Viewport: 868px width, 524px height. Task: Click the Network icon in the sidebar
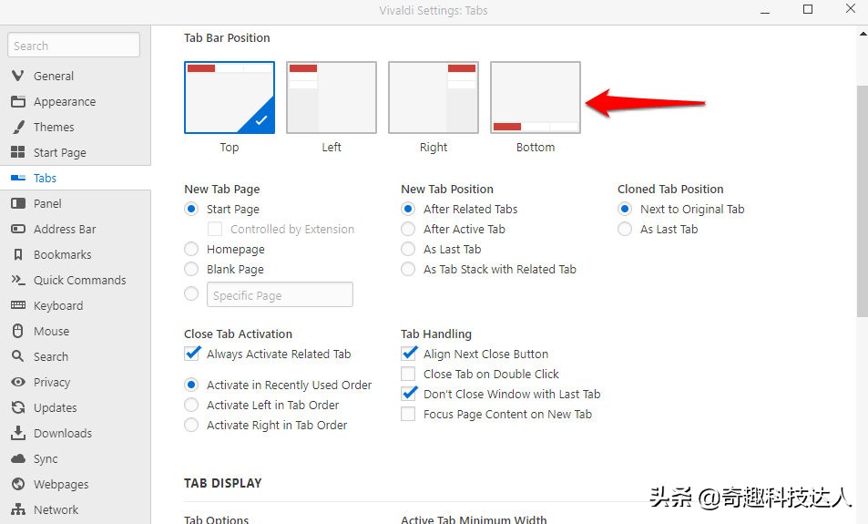(x=17, y=509)
